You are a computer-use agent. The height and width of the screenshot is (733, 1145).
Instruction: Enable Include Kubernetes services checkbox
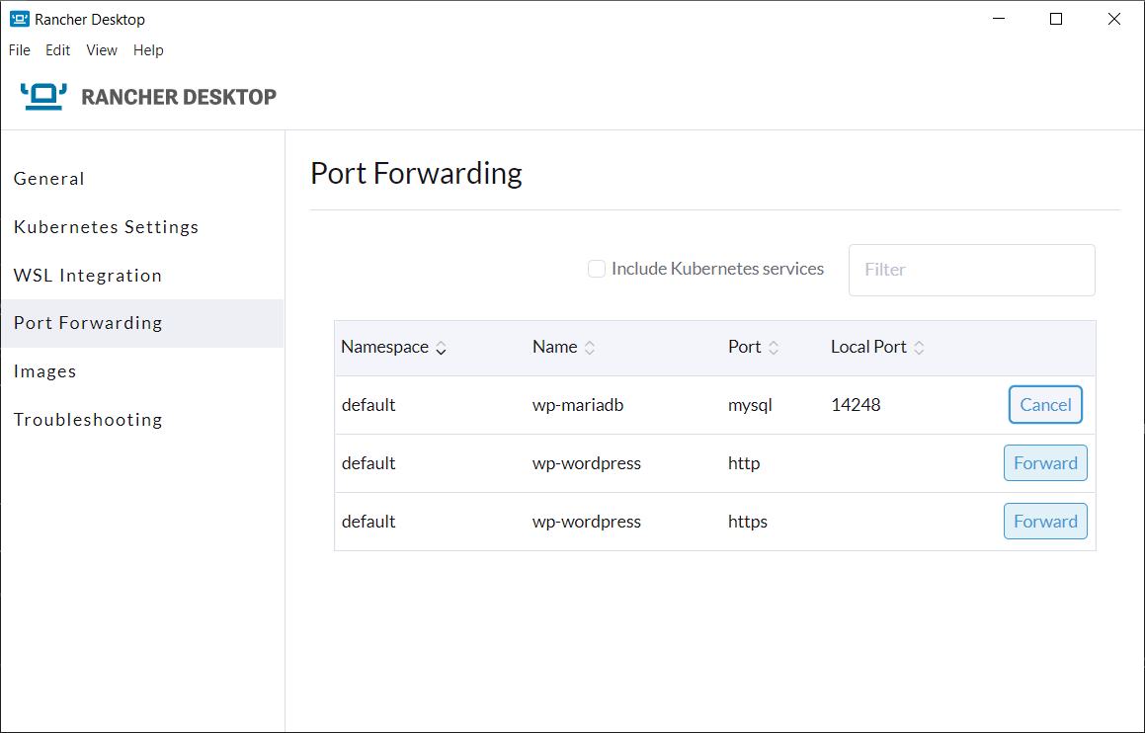[597, 269]
